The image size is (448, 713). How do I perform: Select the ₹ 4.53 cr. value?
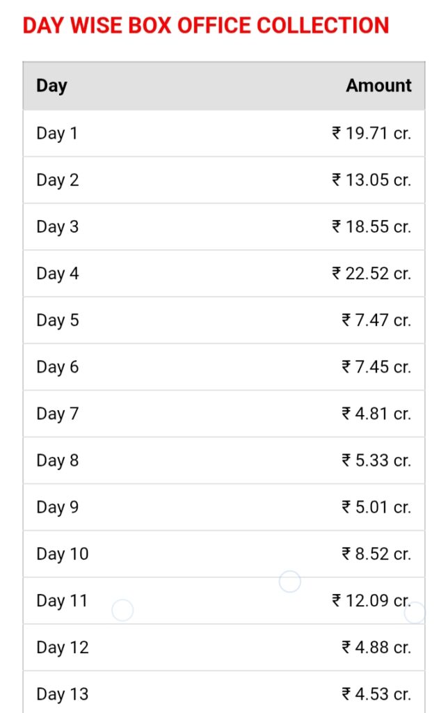376,694
